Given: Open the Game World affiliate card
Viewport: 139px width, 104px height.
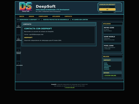Looking at the screenshot, I should tap(112, 39).
